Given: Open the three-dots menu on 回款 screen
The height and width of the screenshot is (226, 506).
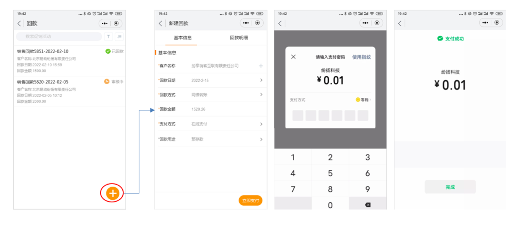Looking at the screenshot, I should pyautogui.click(x=105, y=24).
